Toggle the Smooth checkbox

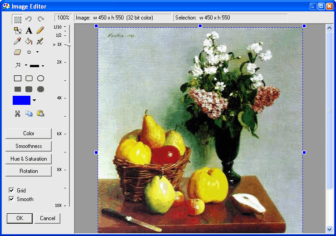[x=11, y=199]
